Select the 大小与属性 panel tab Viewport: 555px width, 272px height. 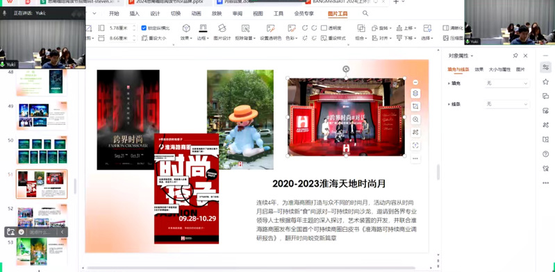point(500,69)
